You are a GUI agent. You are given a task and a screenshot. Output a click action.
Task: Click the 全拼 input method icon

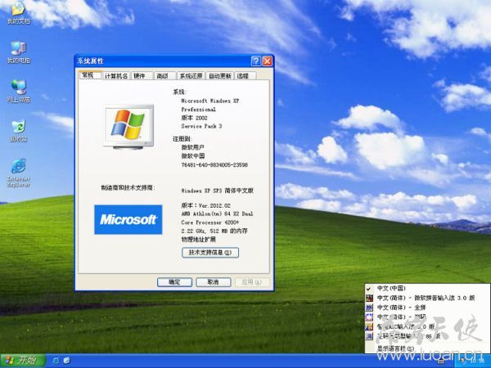[x=370, y=307]
